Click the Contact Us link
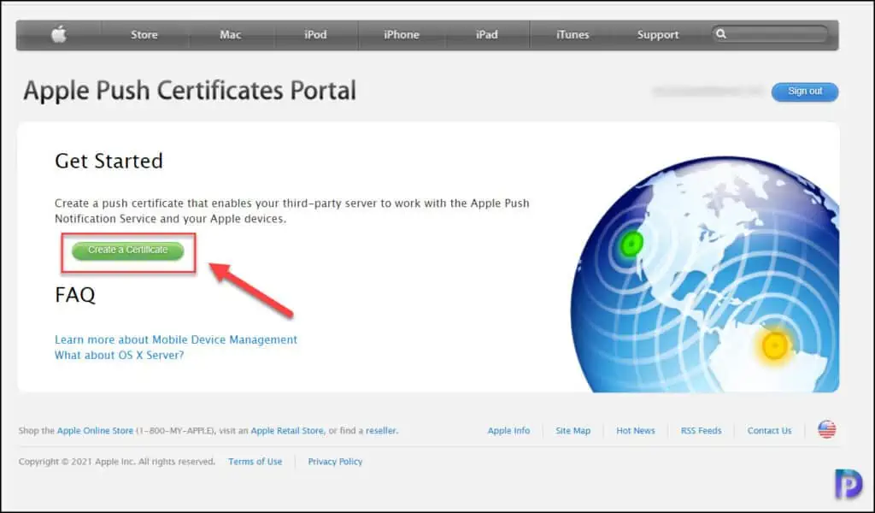This screenshot has height=513, width=875. tap(769, 431)
